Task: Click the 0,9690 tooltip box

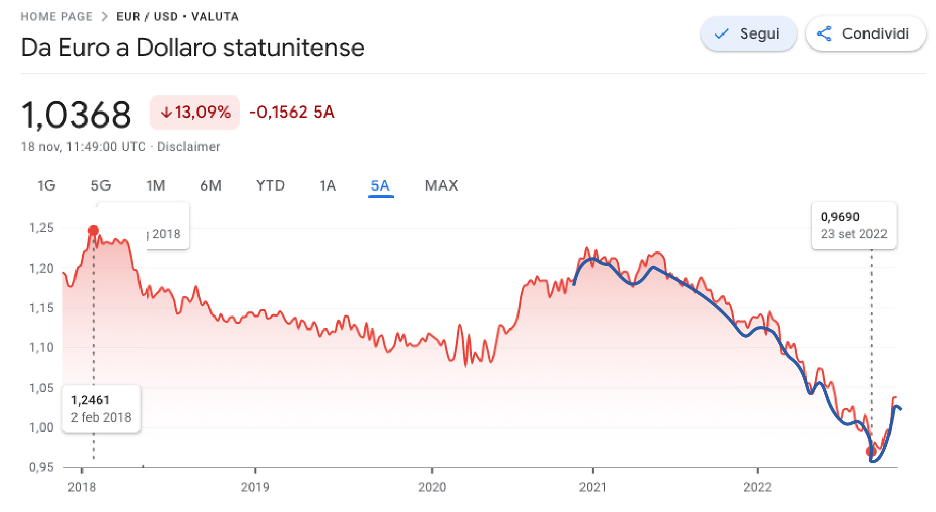Action: click(854, 226)
